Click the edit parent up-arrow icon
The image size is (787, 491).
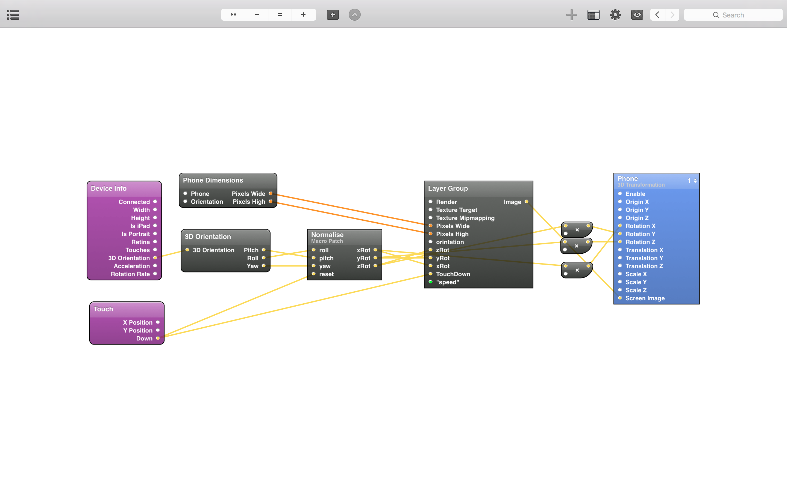354,15
